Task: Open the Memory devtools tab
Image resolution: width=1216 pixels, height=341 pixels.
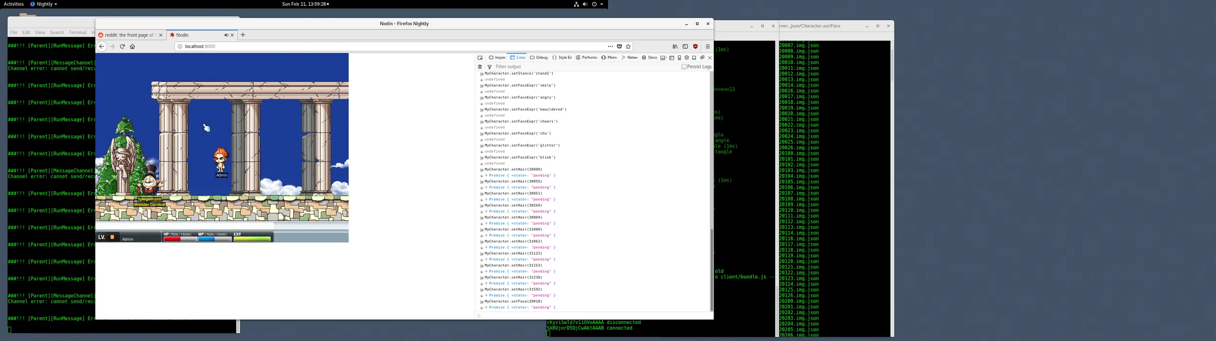Action: click(x=609, y=58)
